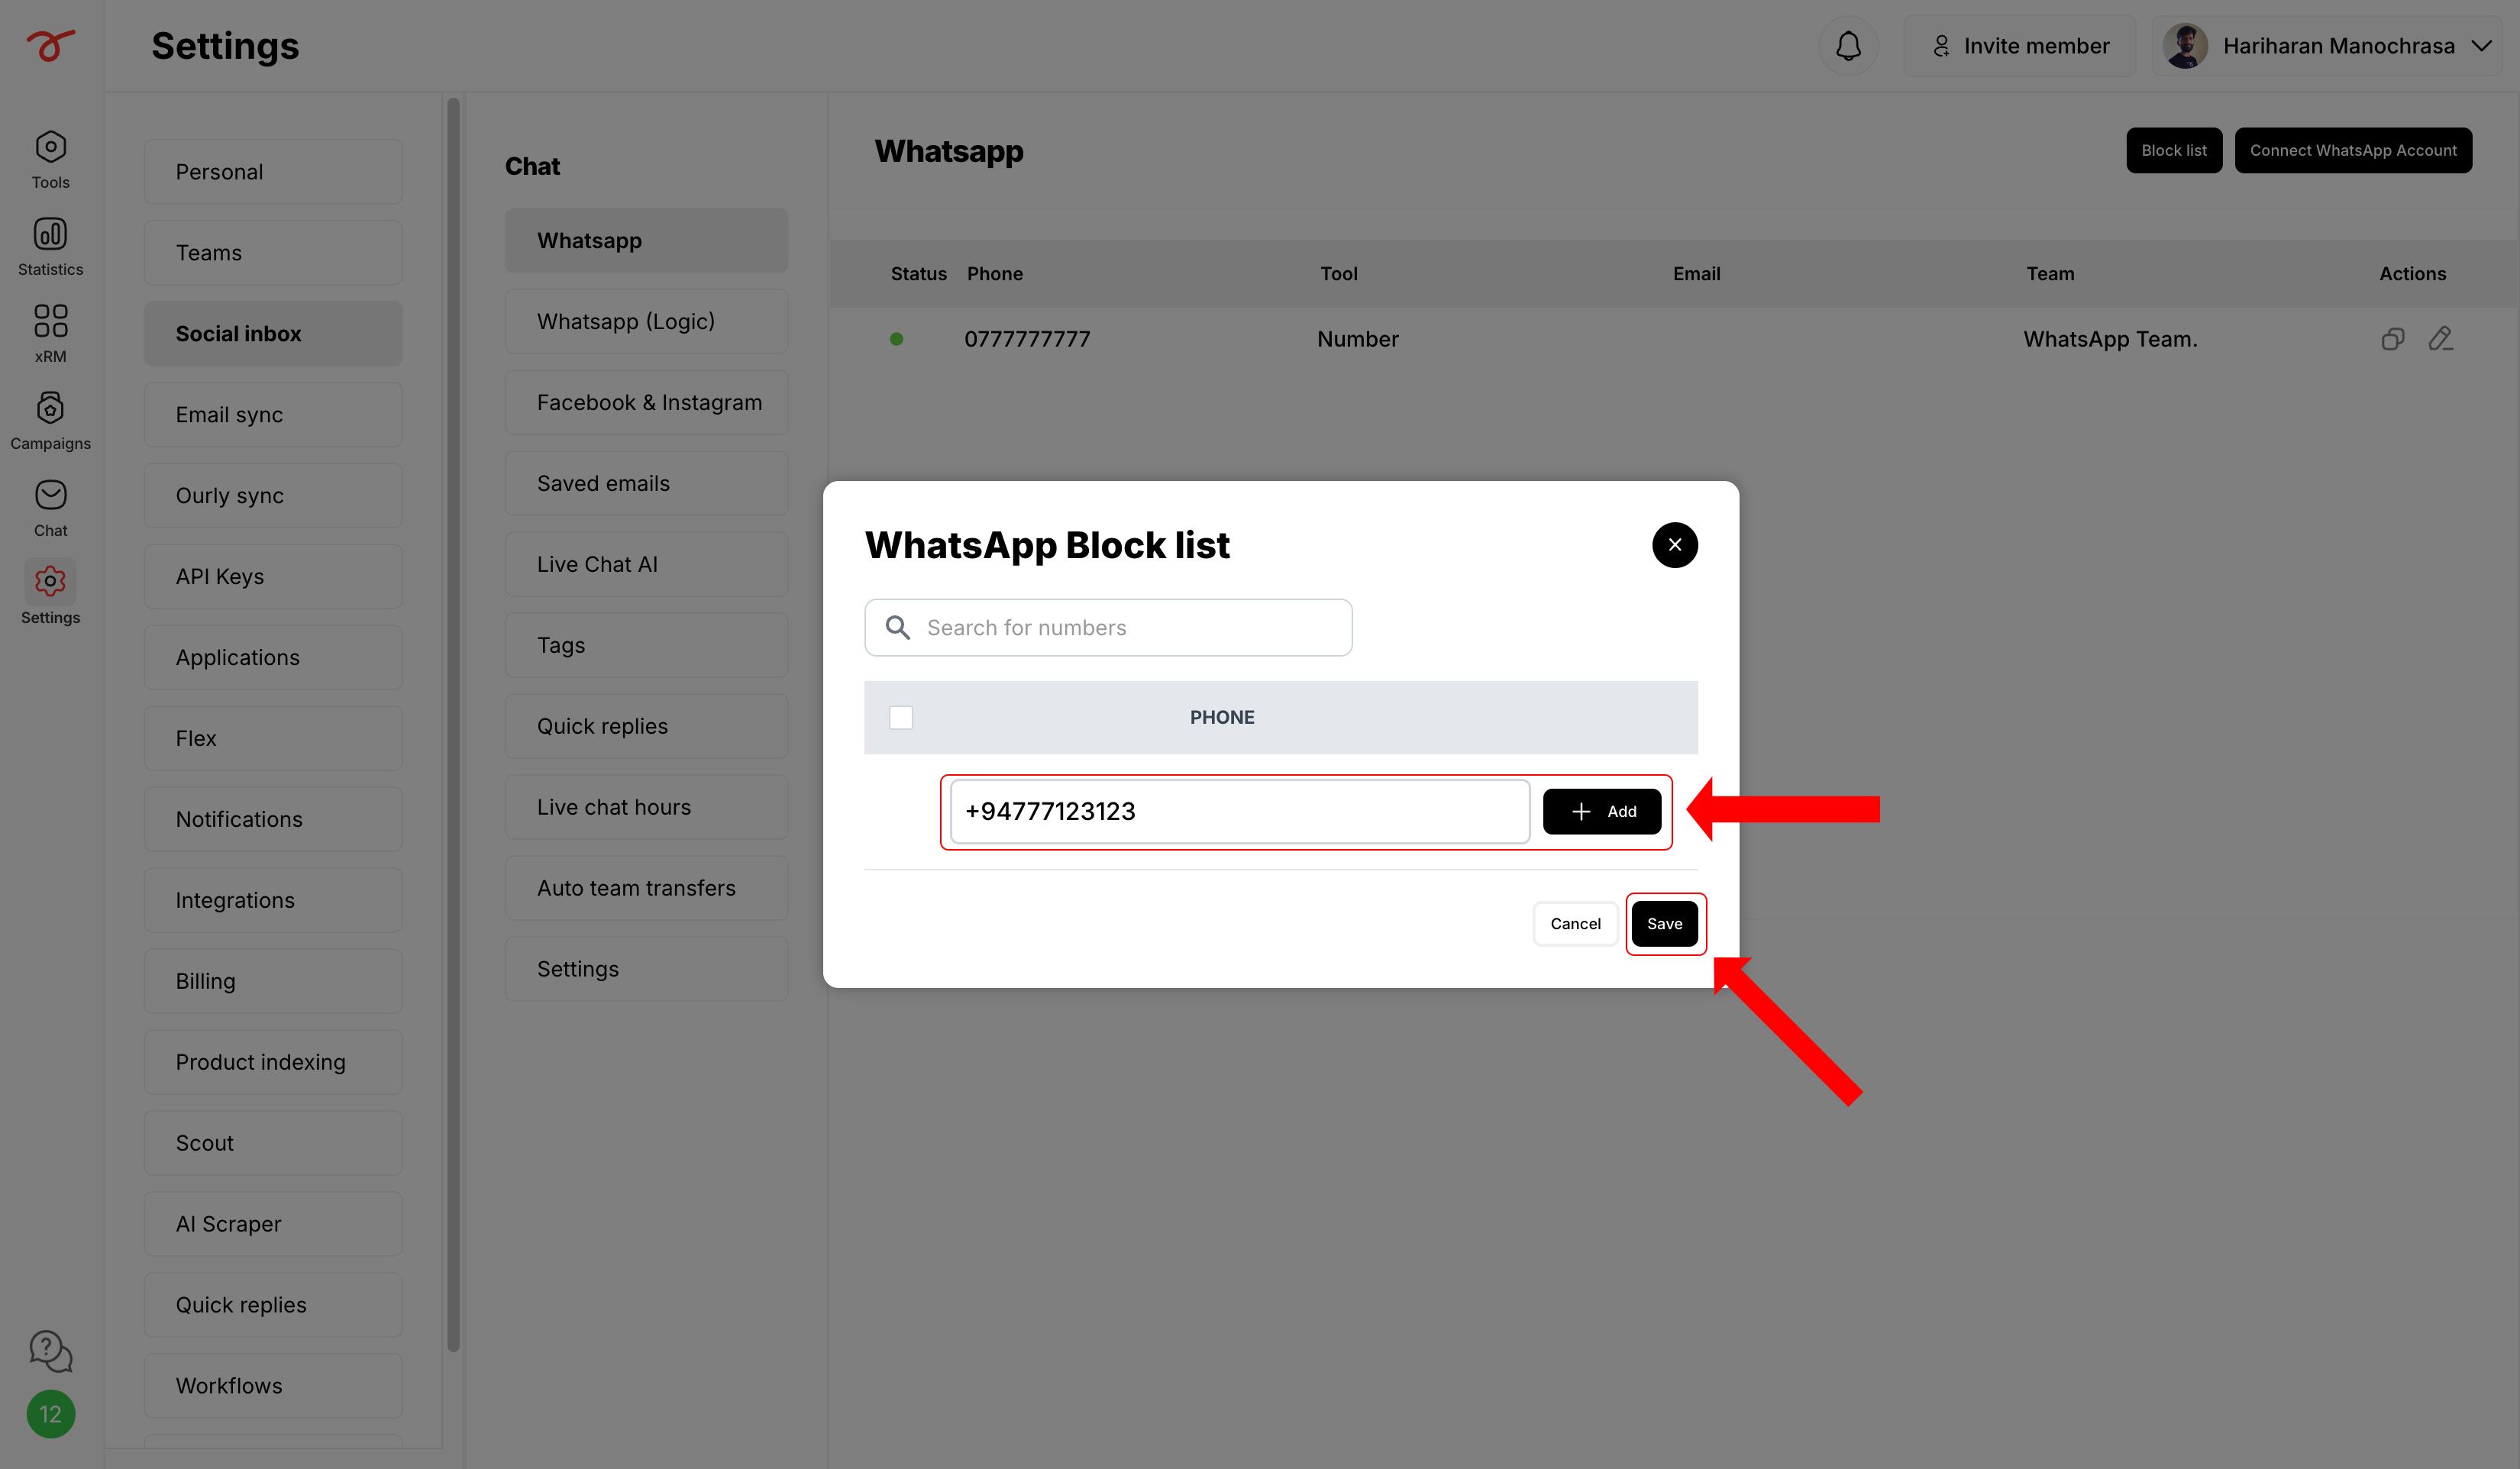Open the Campaigns sidebar icon
2520x1469 pixels.
(50, 408)
